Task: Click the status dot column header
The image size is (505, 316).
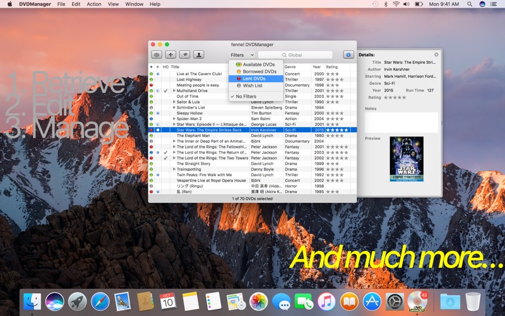Action: (151, 67)
